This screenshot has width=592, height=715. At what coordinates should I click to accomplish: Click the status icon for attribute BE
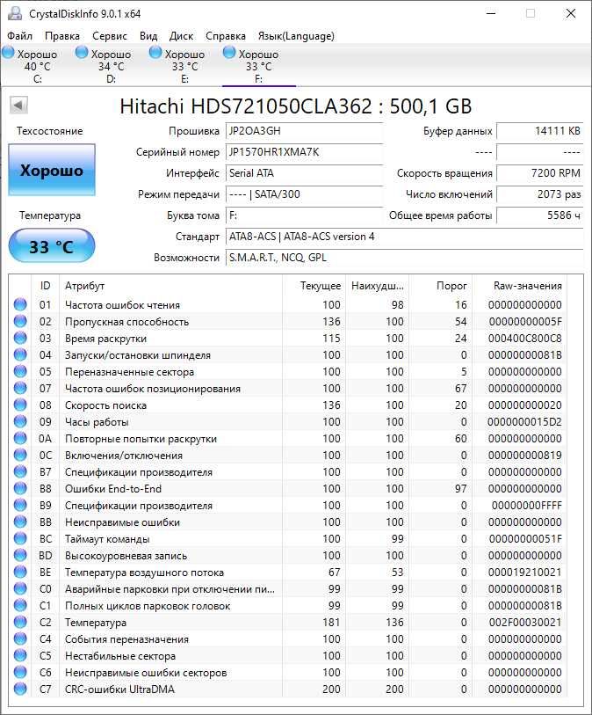20,573
